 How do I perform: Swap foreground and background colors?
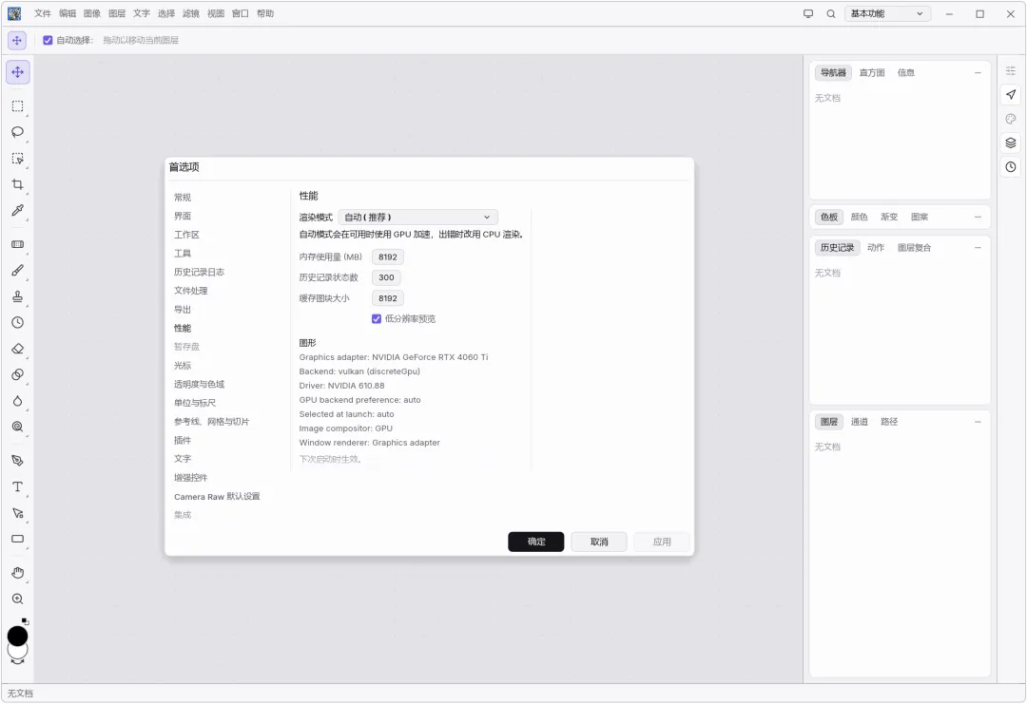coord(18,661)
